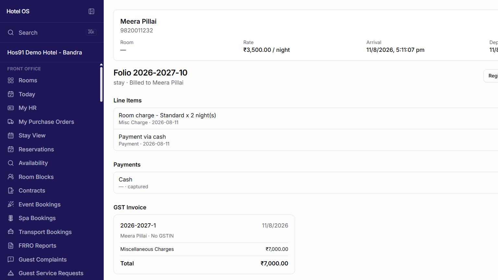Viewport: 498px width, 280px height.
Task: Collapse the sidebar using panel icon
Action: pyautogui.click(x=91, y=11)
